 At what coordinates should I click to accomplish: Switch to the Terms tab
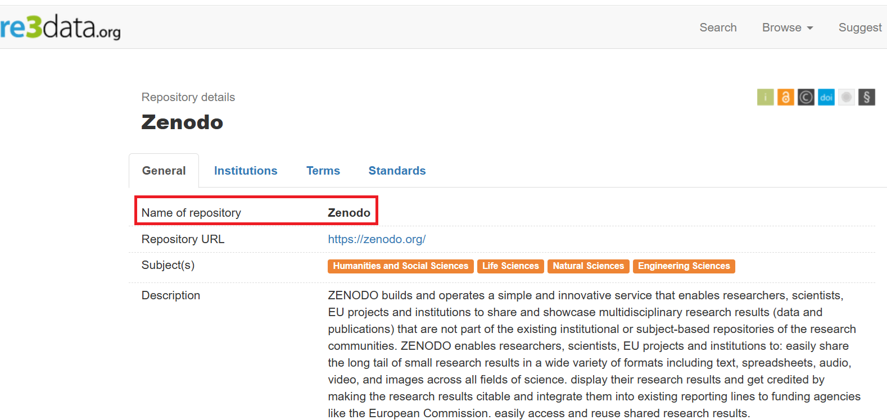pos(323,171)
